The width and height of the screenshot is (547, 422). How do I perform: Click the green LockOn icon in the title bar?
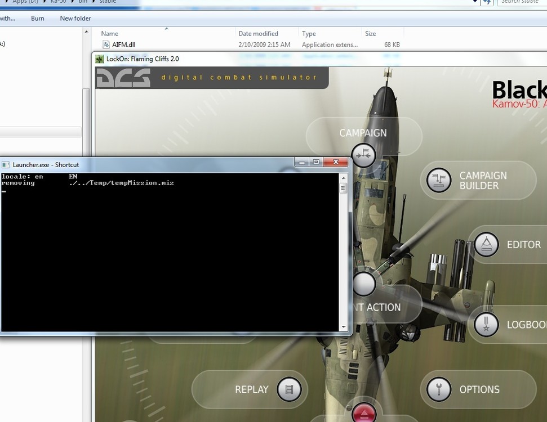tap(100, 59)
